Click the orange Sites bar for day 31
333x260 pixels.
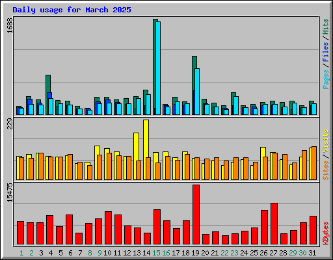click(314, 163)
